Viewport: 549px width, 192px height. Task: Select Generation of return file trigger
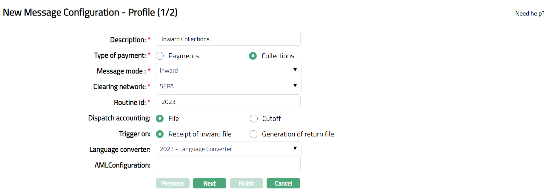click(253, 134)
